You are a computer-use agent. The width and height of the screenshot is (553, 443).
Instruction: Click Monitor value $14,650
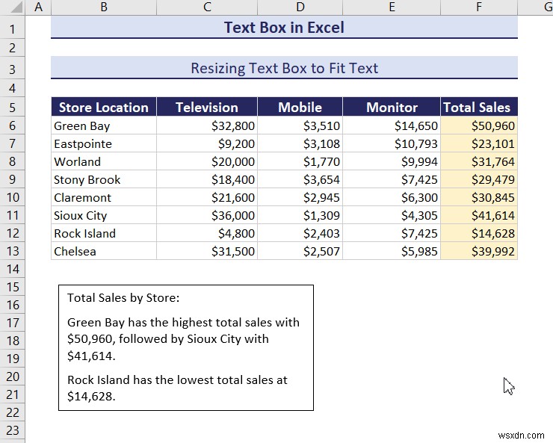coord(392,126)
